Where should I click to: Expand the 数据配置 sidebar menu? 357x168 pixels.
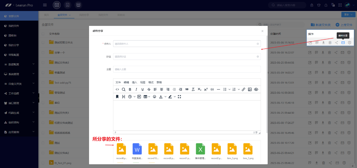click(19, 64)
